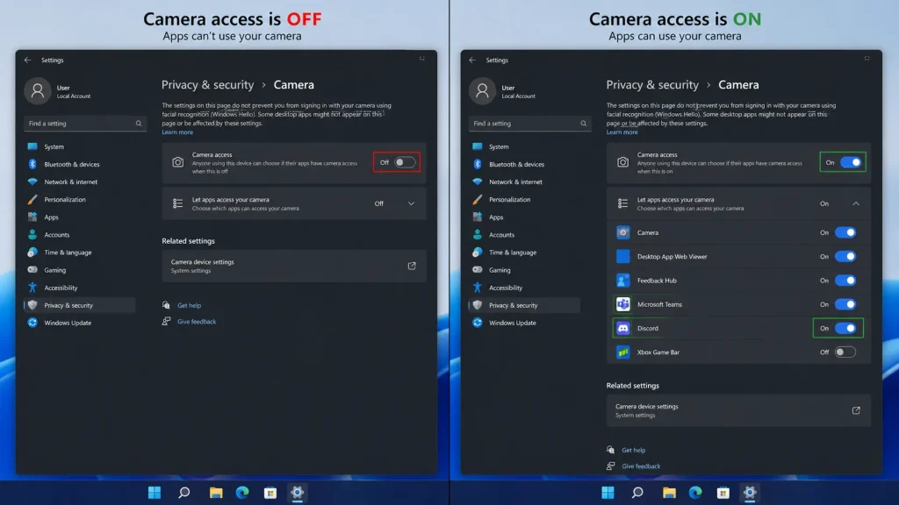The height and width of the screenshot is (505, 899).
Task: Click Accounts icon in right sidebar
Action: (477, 235)
